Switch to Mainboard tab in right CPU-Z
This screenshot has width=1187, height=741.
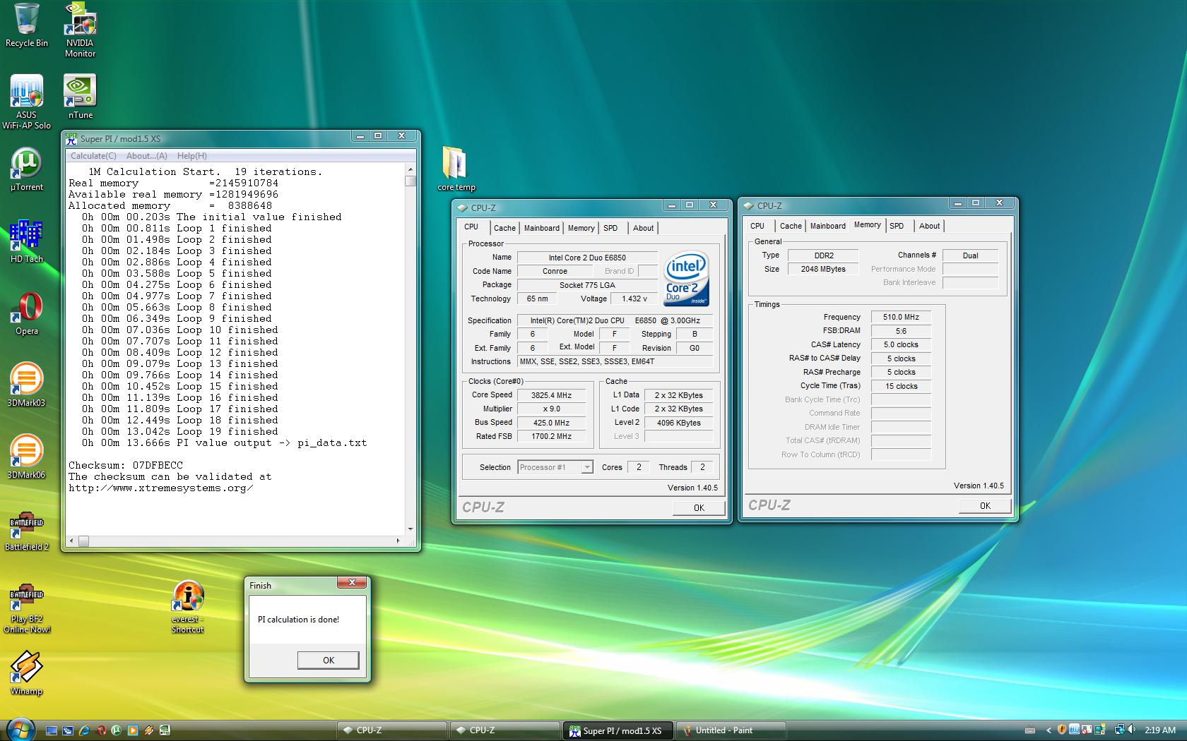pos(828,226)
